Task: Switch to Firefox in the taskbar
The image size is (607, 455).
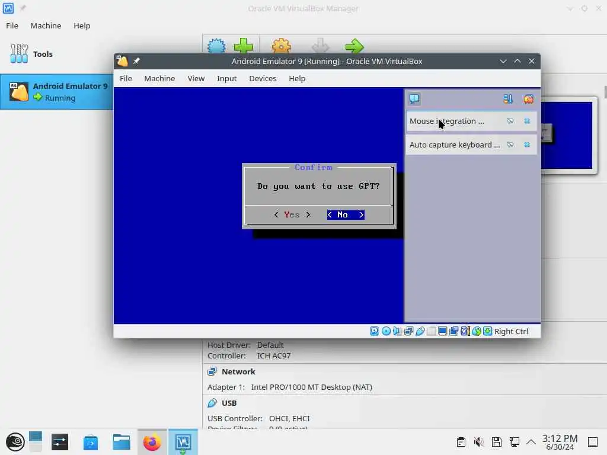Action: click(x=152, y=442)
